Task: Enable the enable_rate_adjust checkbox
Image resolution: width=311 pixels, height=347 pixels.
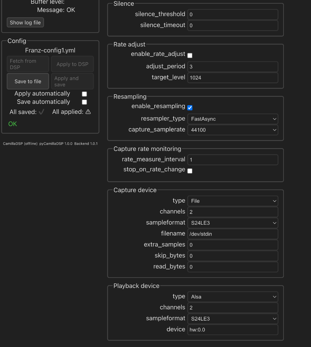Action: [x=190, y=55]
